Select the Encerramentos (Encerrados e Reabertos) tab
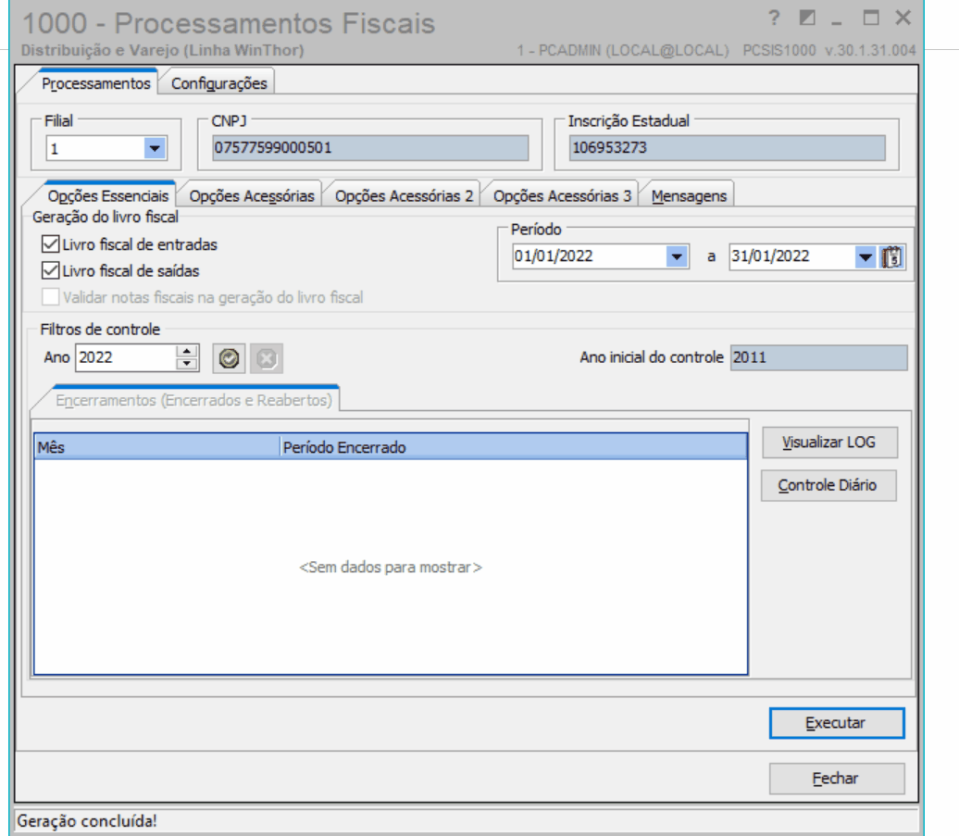The width and height of the screenshot is (959, 836). [x=193, y=401]
